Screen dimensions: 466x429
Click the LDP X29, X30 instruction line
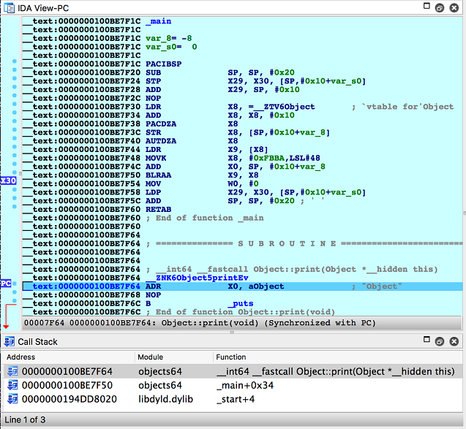(255, 192)
